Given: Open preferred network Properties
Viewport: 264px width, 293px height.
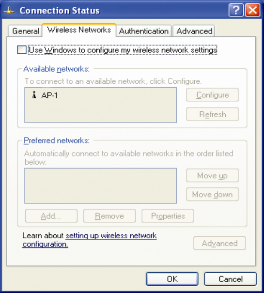Looking at the screenshot, I should [x=168, y=216].
